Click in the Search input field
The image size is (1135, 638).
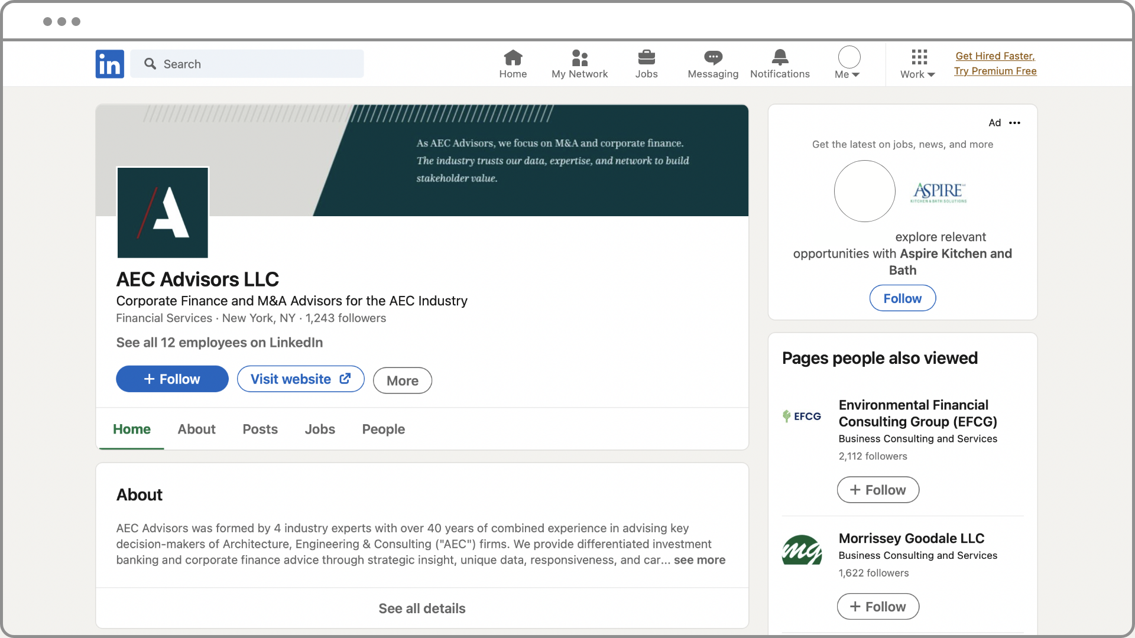(247, 64)
